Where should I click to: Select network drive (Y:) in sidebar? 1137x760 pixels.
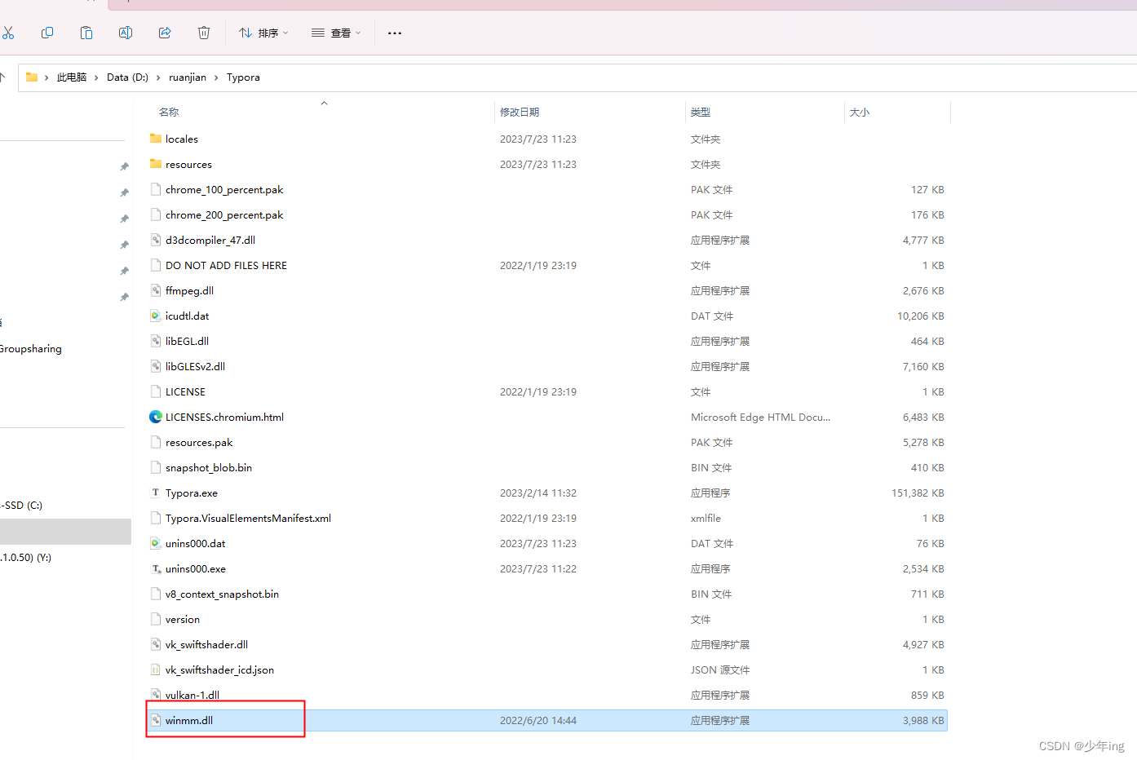click(x=26, y=558)
